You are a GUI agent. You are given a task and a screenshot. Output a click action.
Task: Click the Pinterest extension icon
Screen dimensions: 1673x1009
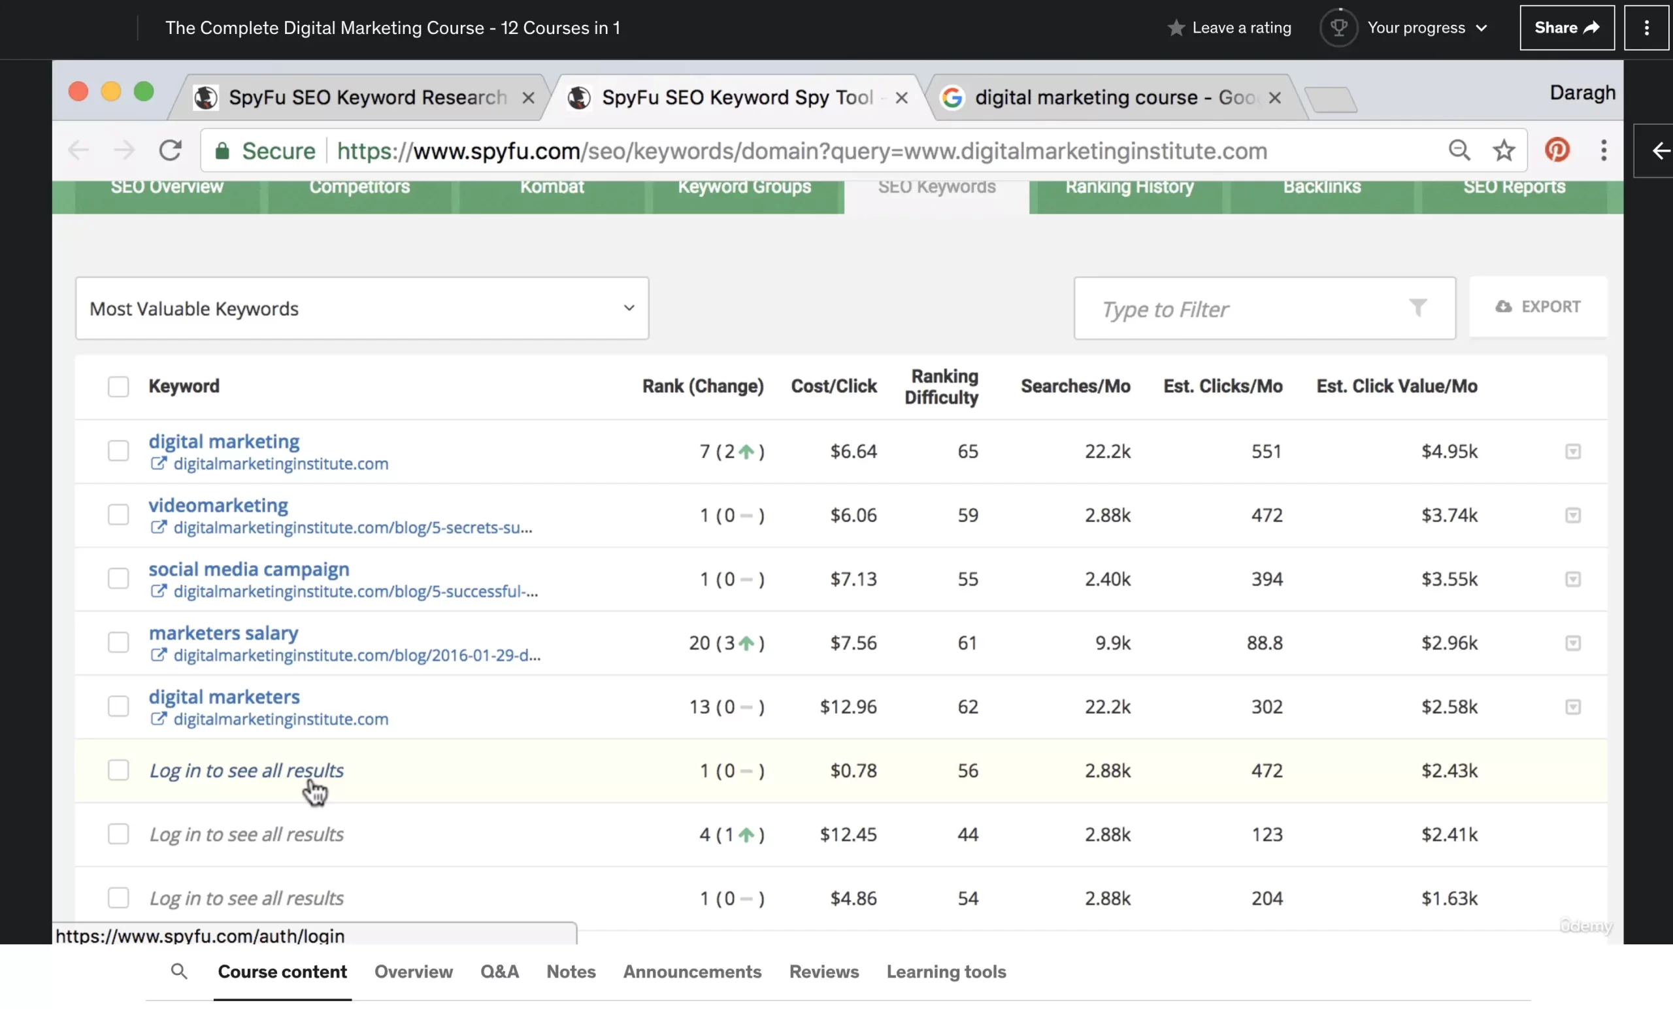1557,150
